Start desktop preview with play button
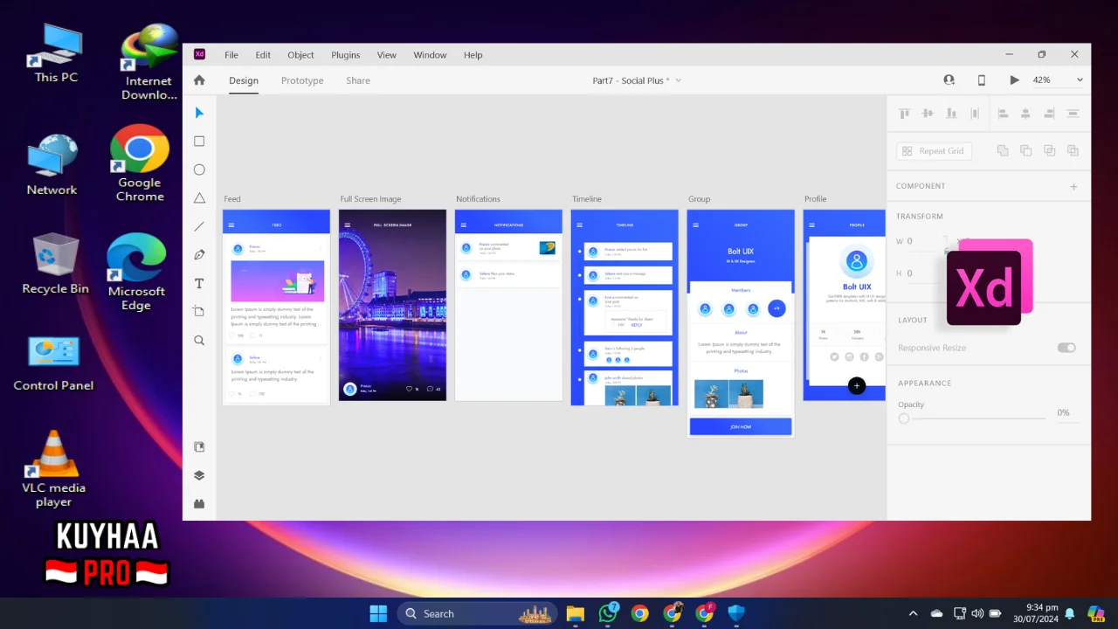This screenshot has height=629, width=1118. 1014,79
